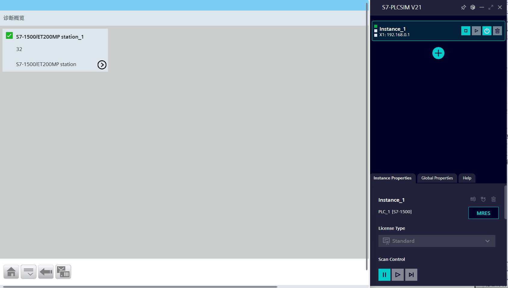The width and height of the screenshot is (508, 288).
Task: Go to the HMI home screen
Action: [11, 272]
